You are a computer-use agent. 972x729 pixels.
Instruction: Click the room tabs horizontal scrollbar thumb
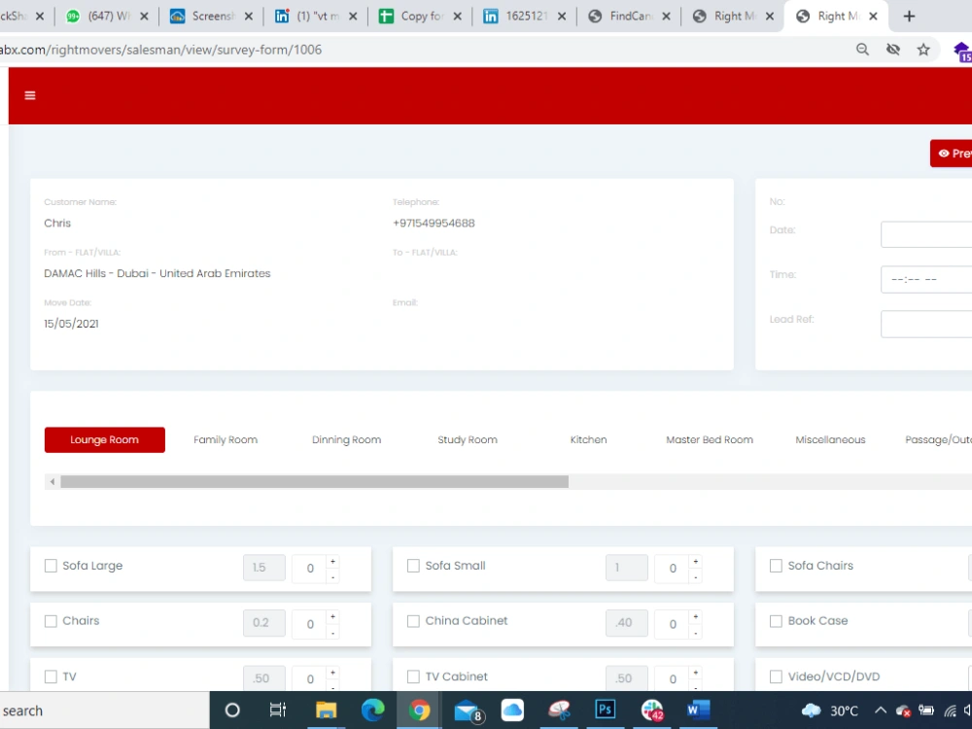314,482
